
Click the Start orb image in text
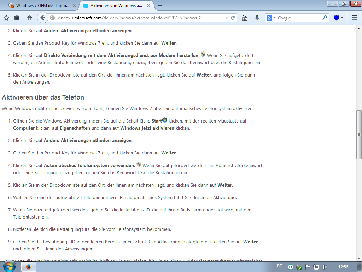(165, 120)
